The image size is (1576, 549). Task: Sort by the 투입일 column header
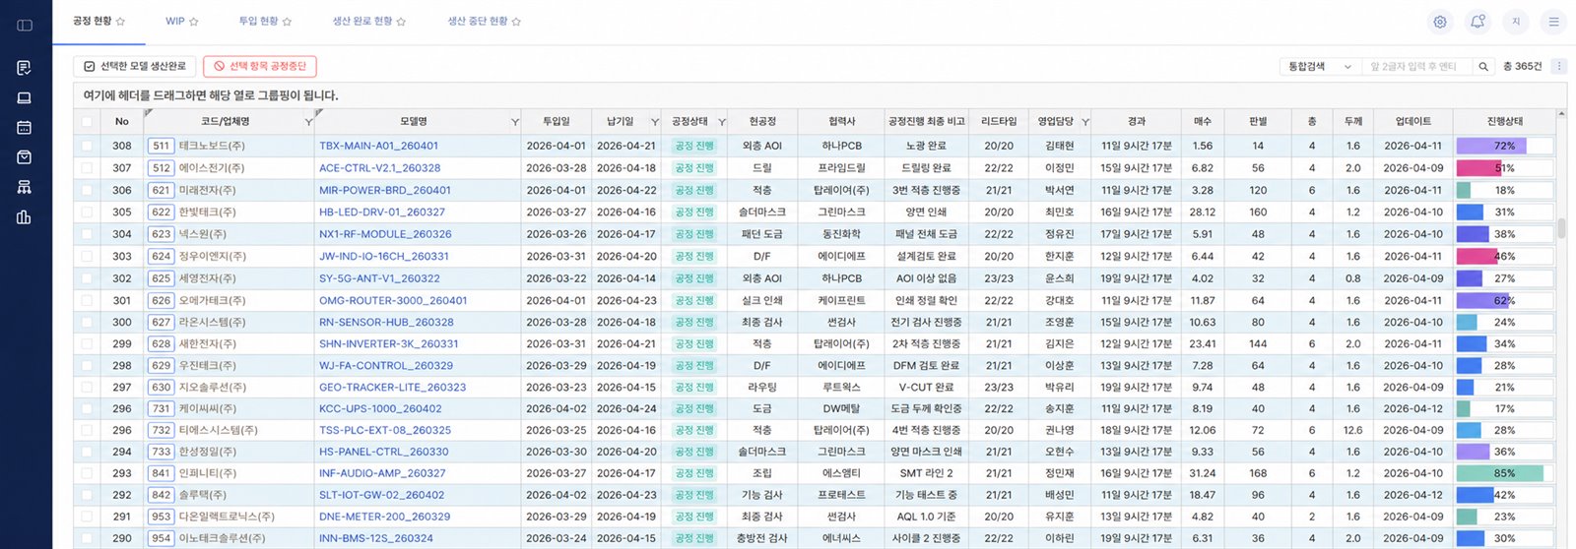[x=557, y=121]
